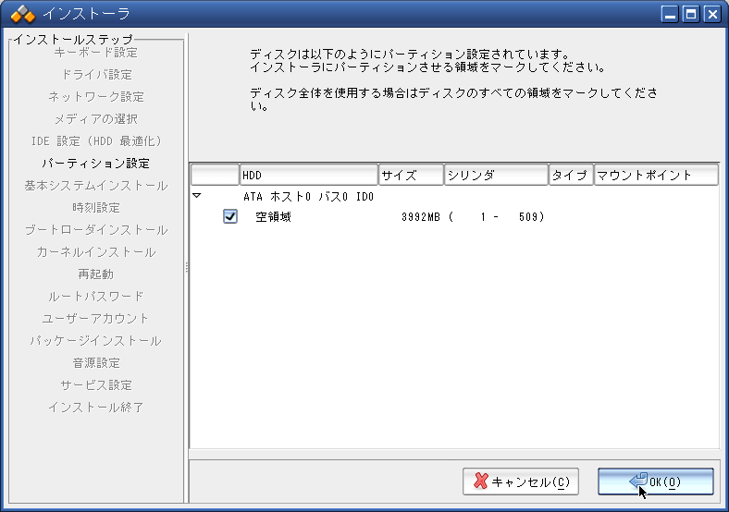
Task: Click the blue arrow icon on OK button
Action: tap(637, 481)
